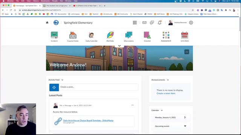241x135 pixels.
Task: Open the Help menu
Action: click(76, 1)
